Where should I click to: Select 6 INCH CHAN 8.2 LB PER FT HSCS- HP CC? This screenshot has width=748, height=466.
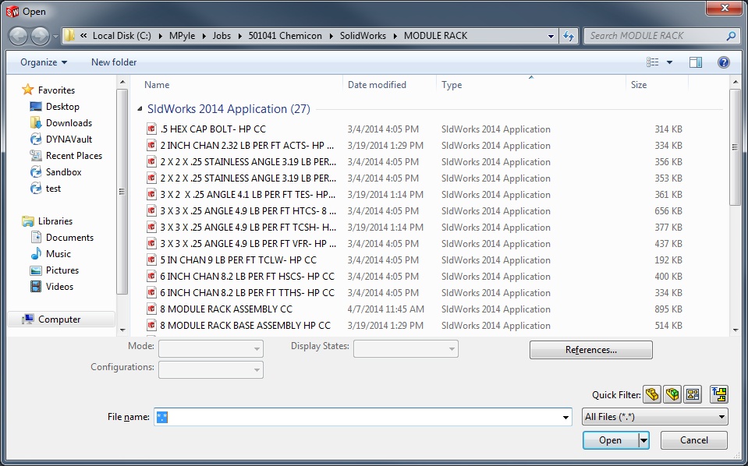pos(247,277)
